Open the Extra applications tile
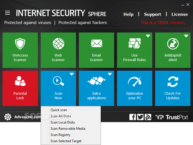This screenshot has width=193, height=145. tap(97, 88)
